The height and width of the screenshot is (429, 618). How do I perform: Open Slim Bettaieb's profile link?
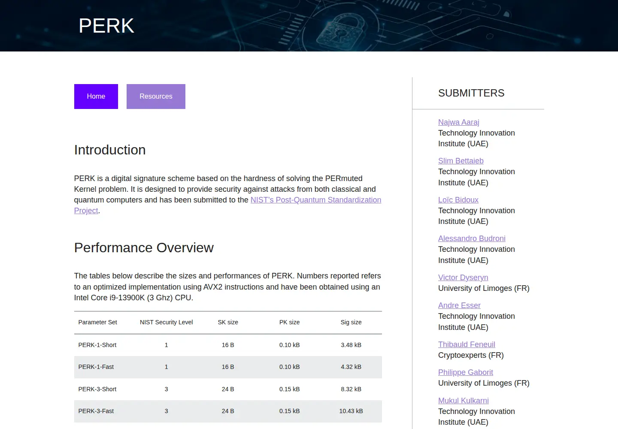tap(460, 161)
